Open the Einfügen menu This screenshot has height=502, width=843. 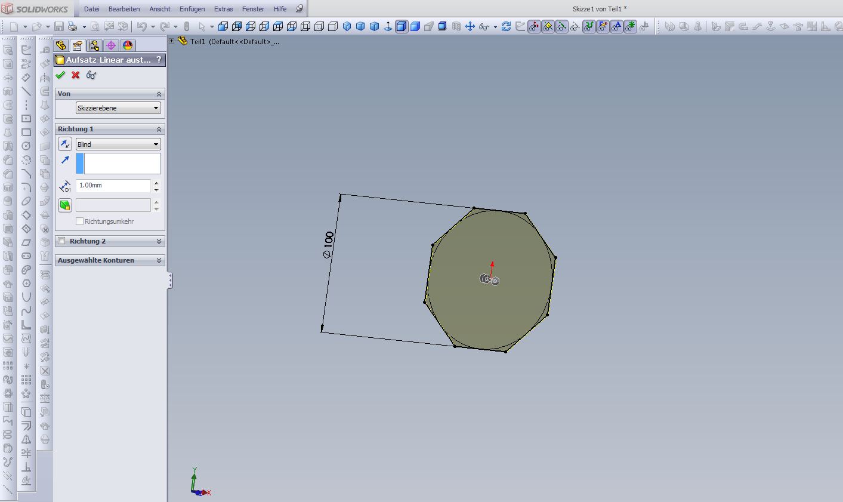[192, 9]
